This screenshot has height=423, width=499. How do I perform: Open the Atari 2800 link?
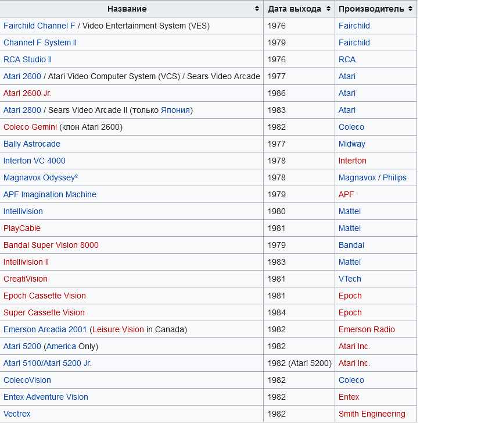pyautogui.click(x=22, y=111)
